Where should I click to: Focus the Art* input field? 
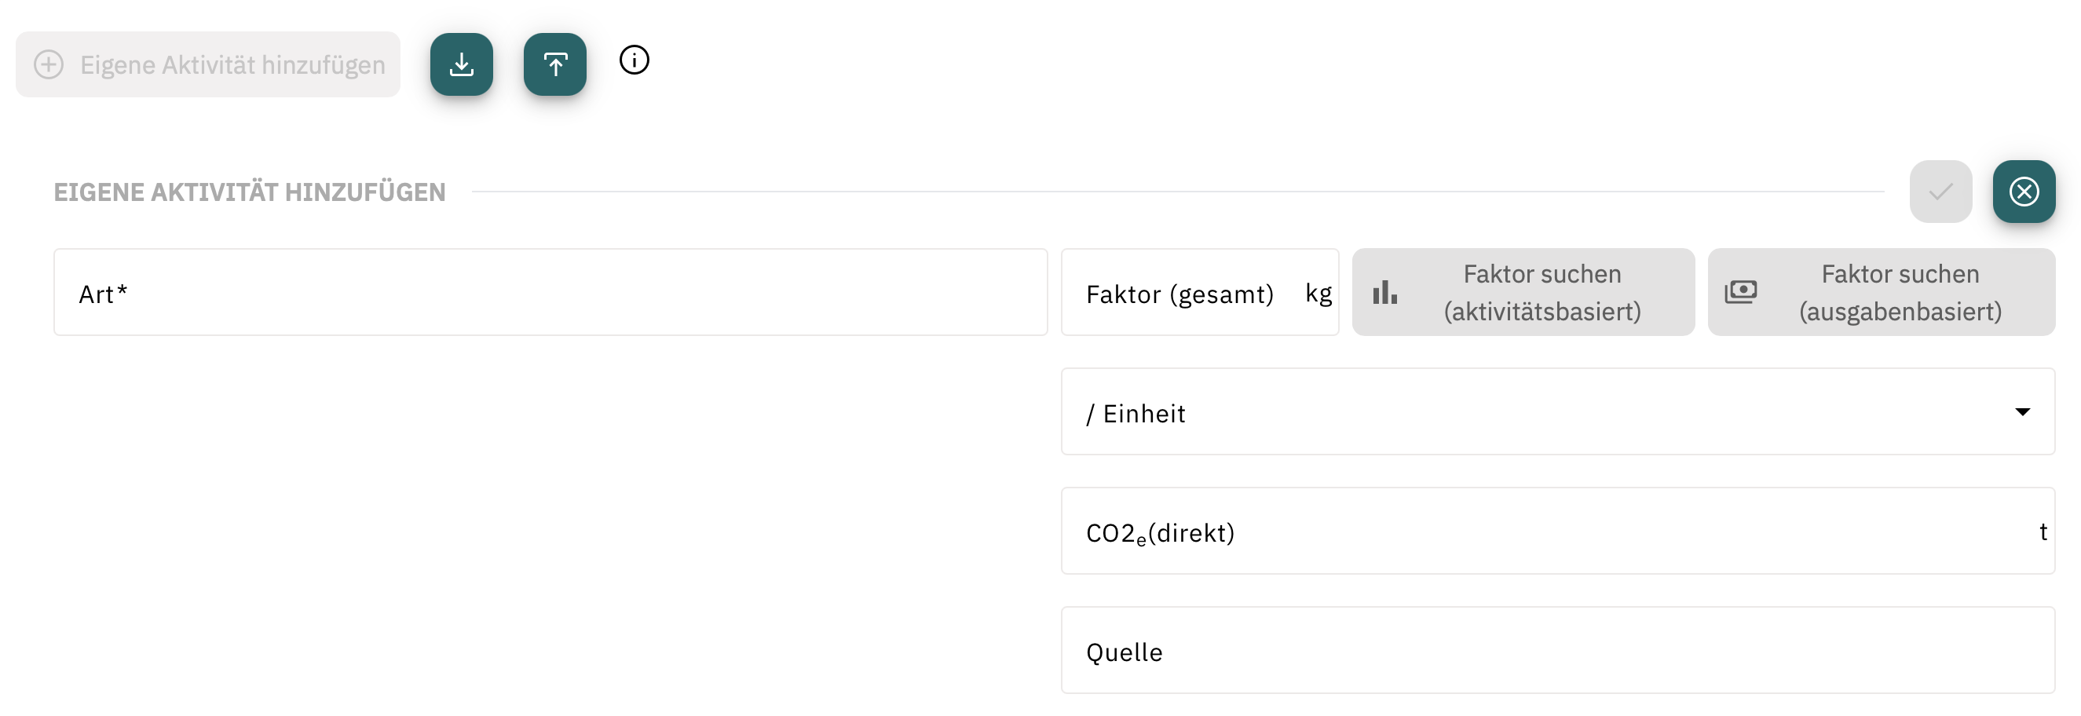coord(551,292)
